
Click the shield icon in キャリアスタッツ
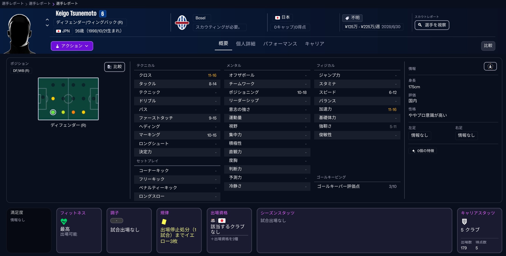[x=464, y=222]
